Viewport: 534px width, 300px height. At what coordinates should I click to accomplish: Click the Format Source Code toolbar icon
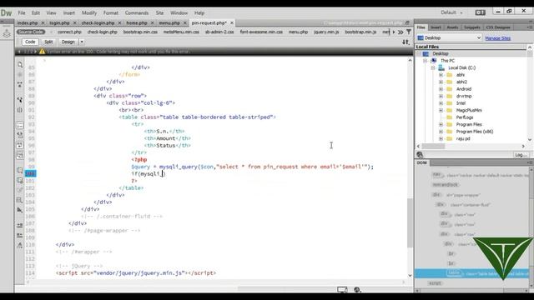pyautogui.click(x=20, y=245)
